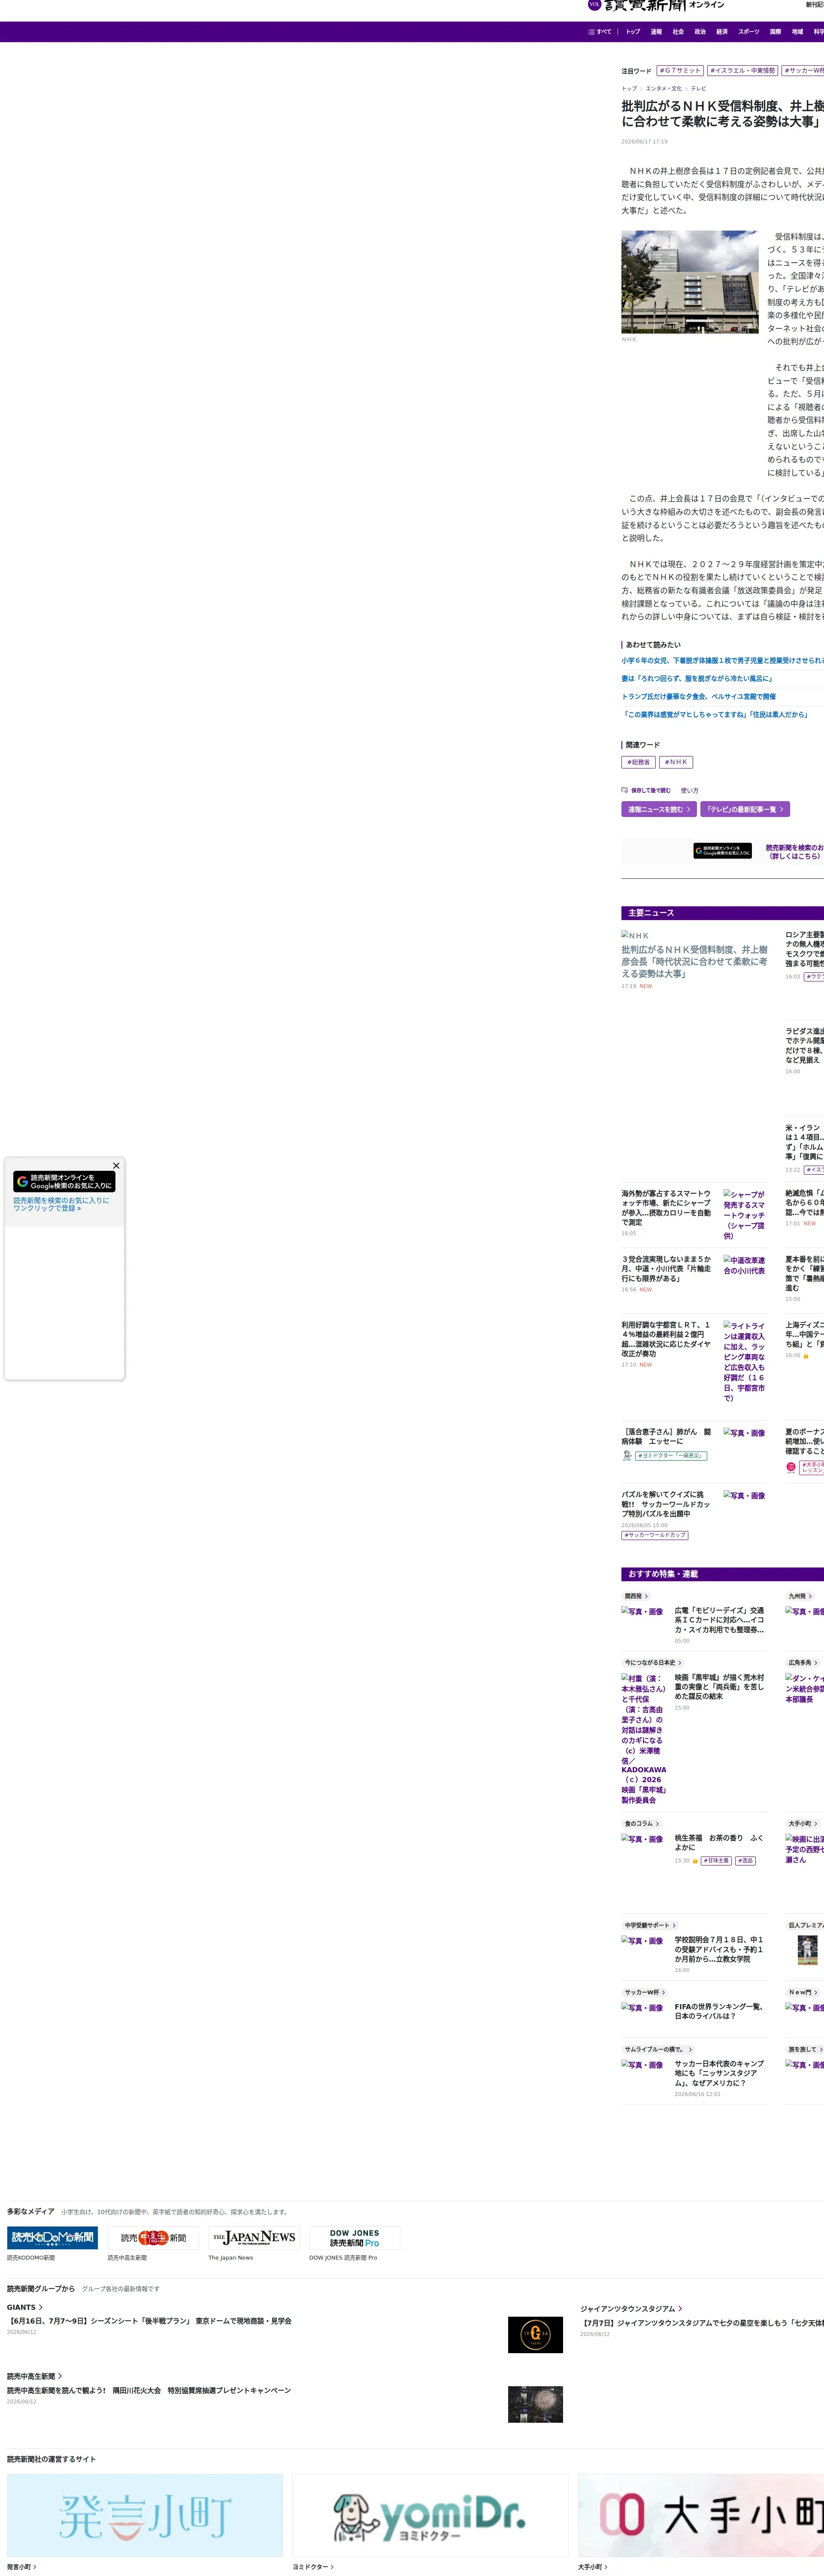Follow the テレビ breadcrumb link
Image resolution: width=824 pixels, height=2576 pixels.
tap(698, 89)
